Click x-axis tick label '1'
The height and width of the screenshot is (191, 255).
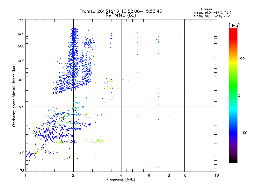pyautogui.click(x=26, y=175)
